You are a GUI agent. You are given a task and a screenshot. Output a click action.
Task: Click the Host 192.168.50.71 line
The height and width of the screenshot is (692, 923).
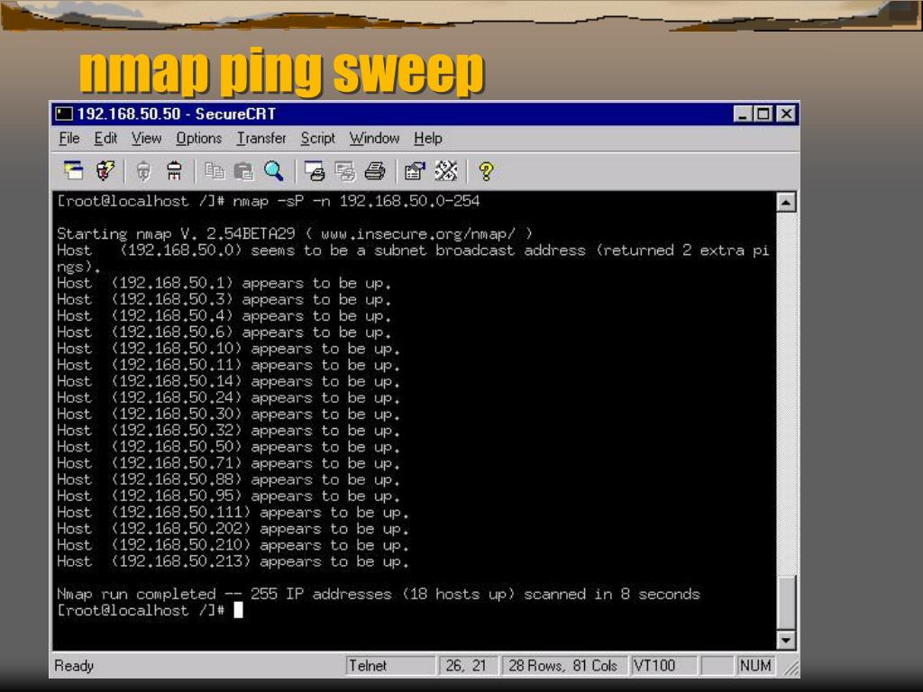(228, 463)
